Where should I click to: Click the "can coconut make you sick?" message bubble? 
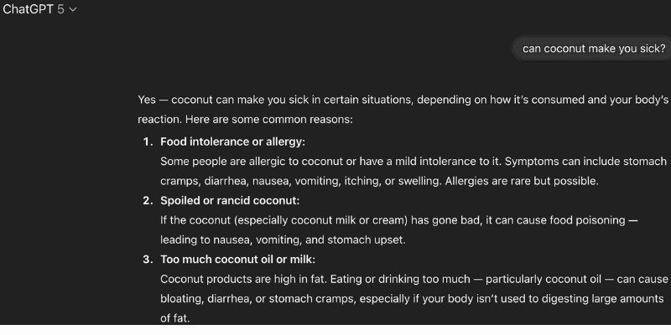coord(594,49)
